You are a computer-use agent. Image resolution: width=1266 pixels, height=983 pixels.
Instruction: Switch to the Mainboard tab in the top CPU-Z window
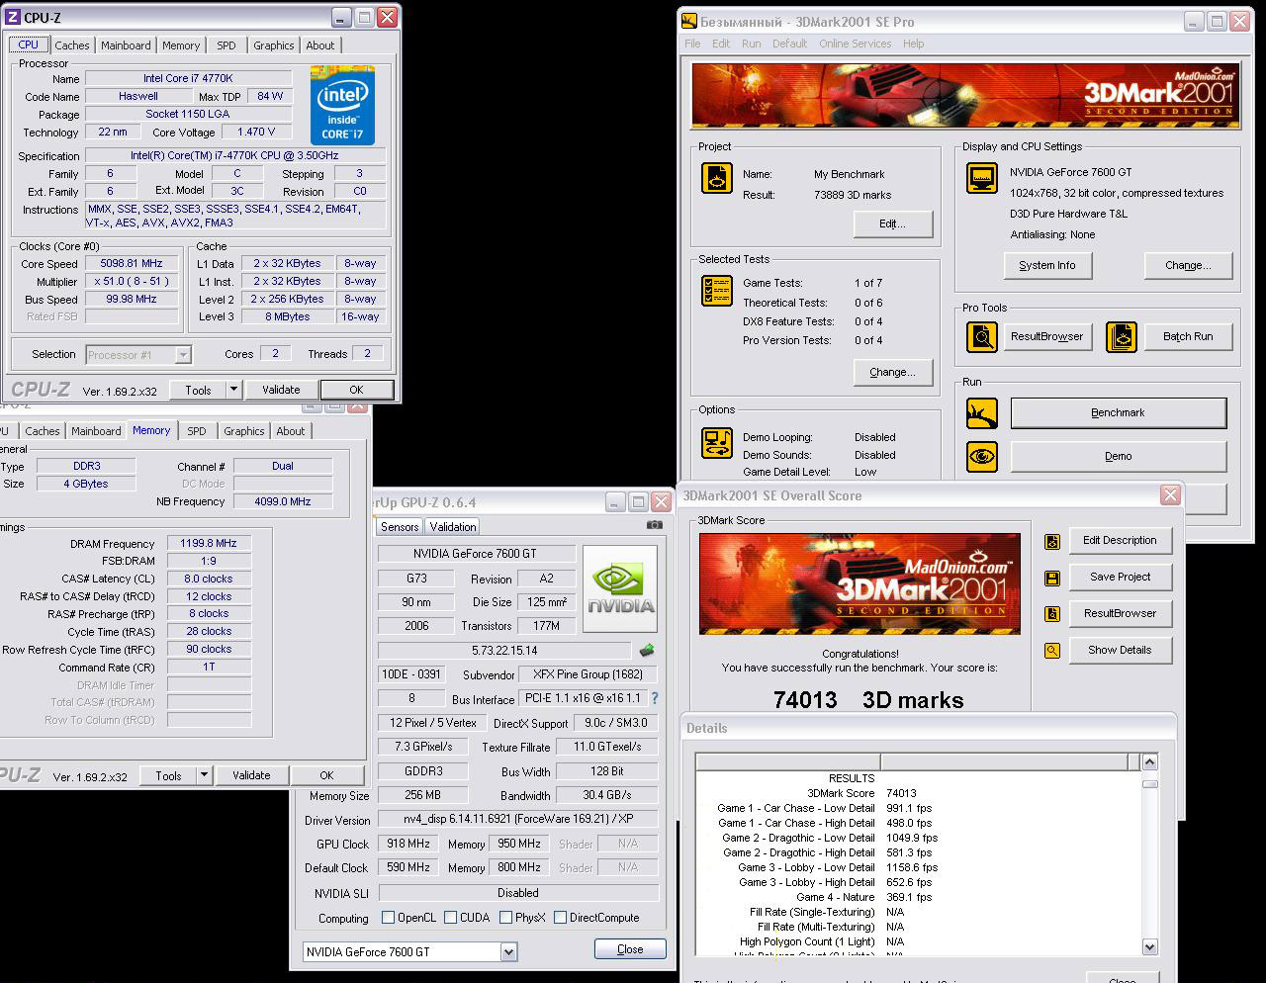pyautogui.click(x=126, y=45)
